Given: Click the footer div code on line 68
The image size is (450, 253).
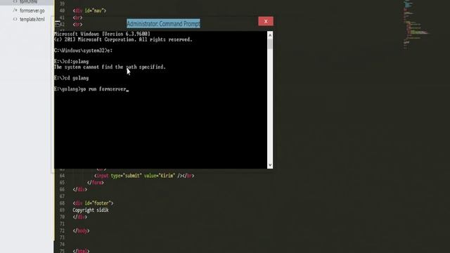Looking at the screenshot, I should click(x=93, y=203).
